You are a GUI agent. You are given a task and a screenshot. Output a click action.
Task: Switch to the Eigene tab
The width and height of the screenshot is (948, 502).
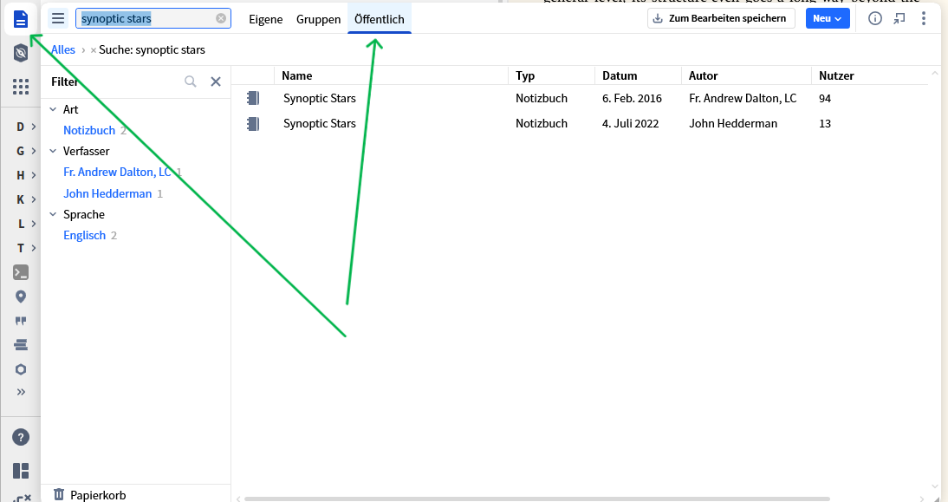point(265,18)
